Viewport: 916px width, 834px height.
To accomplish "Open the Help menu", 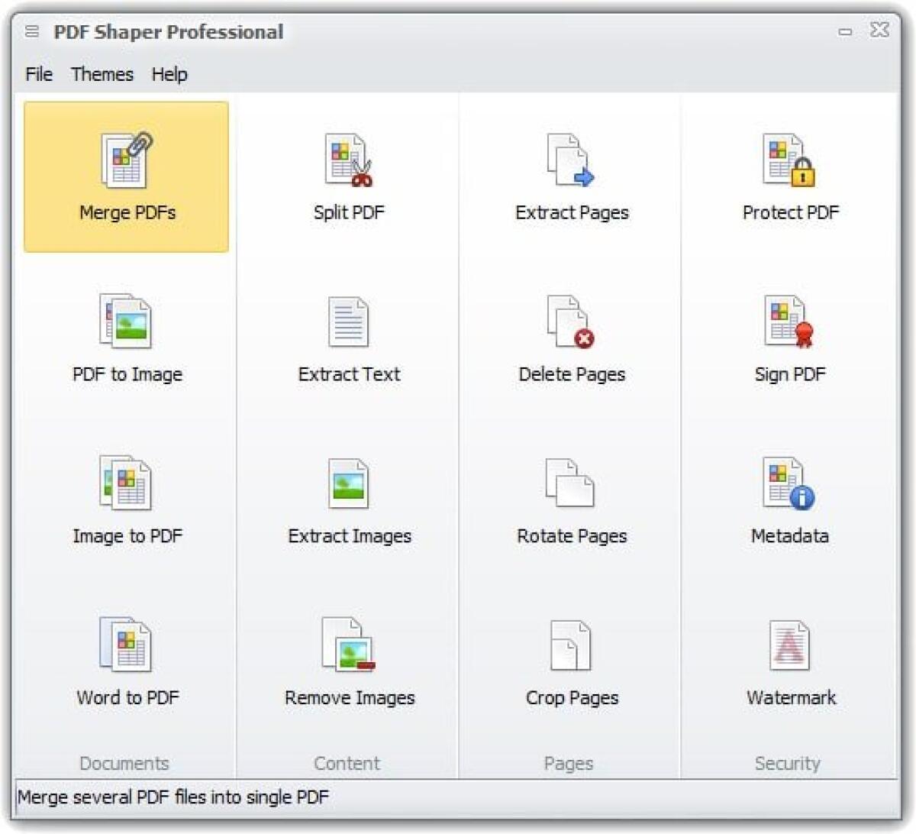I will (169, 74).
